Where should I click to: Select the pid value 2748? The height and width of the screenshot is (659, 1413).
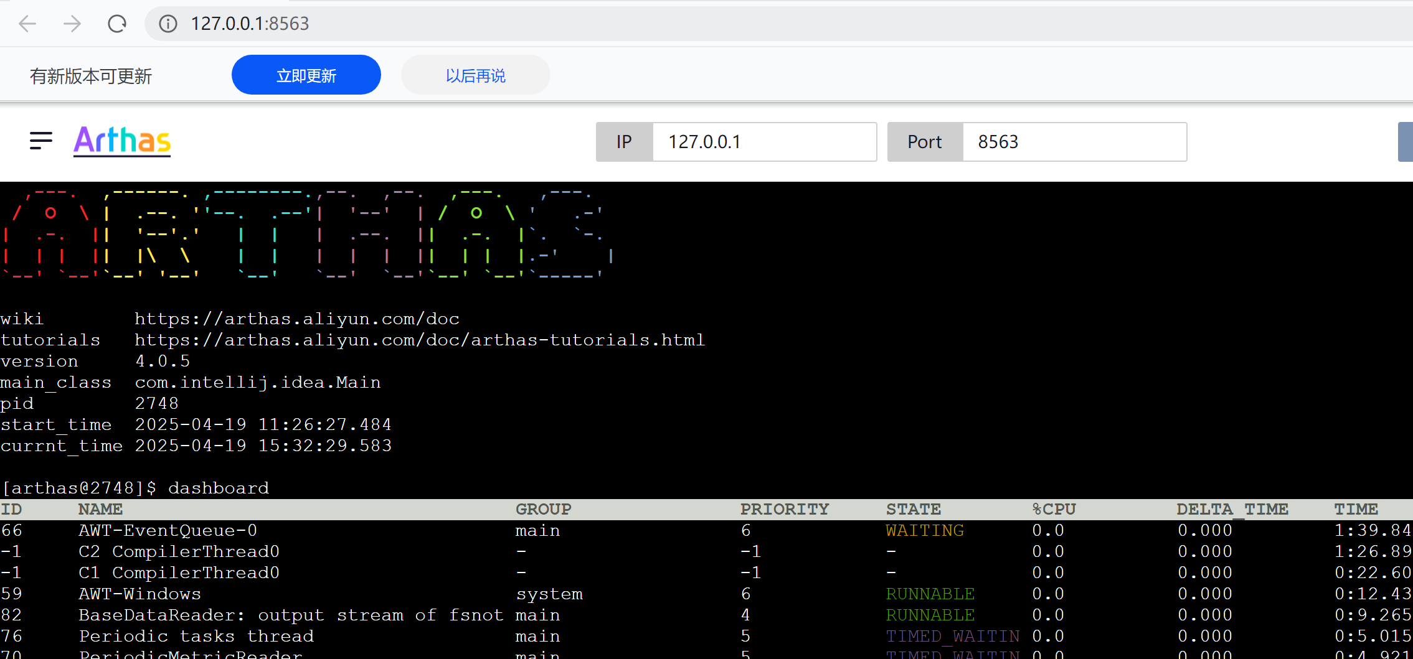[x=157, y=403]
